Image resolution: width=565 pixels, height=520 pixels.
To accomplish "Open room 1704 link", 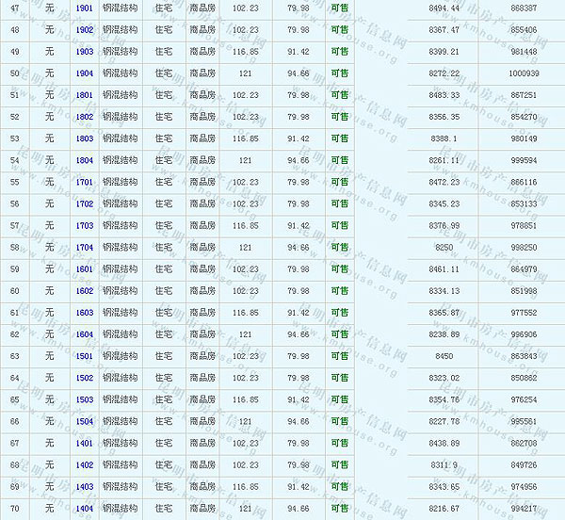I will [85, 247].
